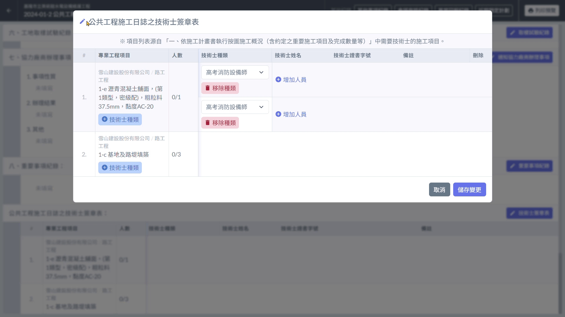Image resolution: width=565 pixels, height=317 pixels.
Task: Click the 技術士種類 column header
Action: pyautogui.click(x=215, y=55)
